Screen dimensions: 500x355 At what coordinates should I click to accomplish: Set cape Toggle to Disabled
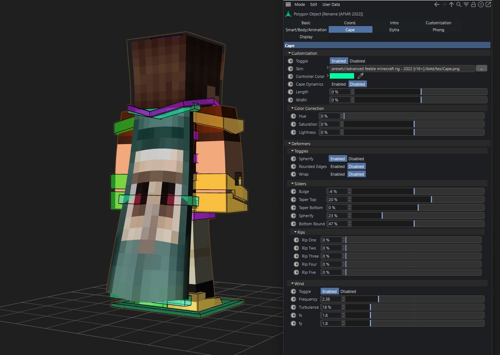pyautogui.click(x=357, y=61)
